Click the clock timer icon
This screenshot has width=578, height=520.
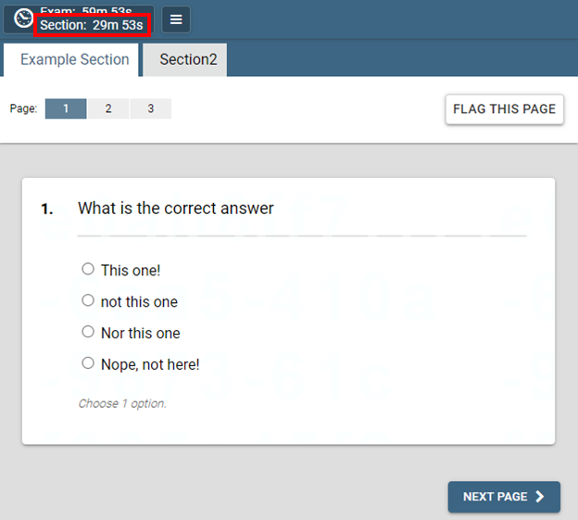point(24,19)
